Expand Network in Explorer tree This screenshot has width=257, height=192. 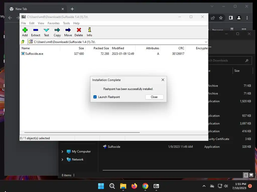(62, 159)
